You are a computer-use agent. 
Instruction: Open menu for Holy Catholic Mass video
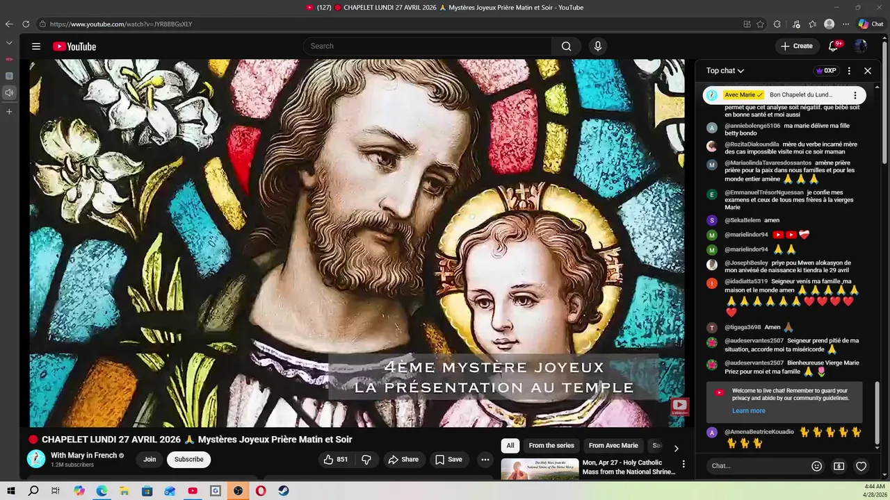pyautogui.click(x=683, y=464)
